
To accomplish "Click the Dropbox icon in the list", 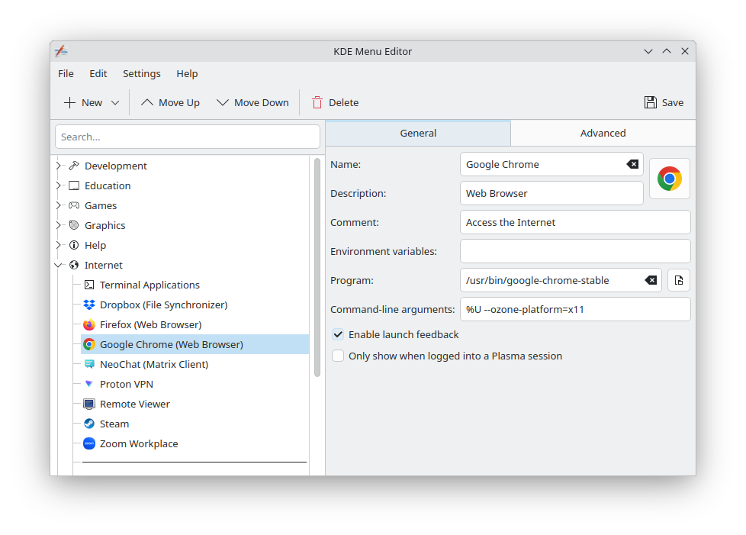I will point(89,305).
